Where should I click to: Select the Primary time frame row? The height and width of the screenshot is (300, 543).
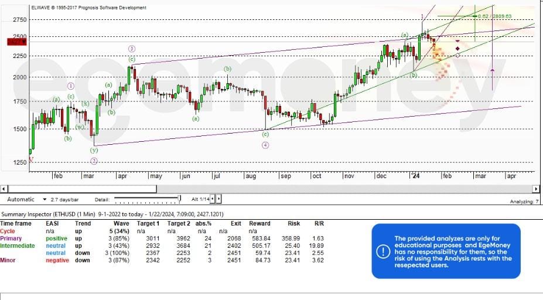pos(12,238)
